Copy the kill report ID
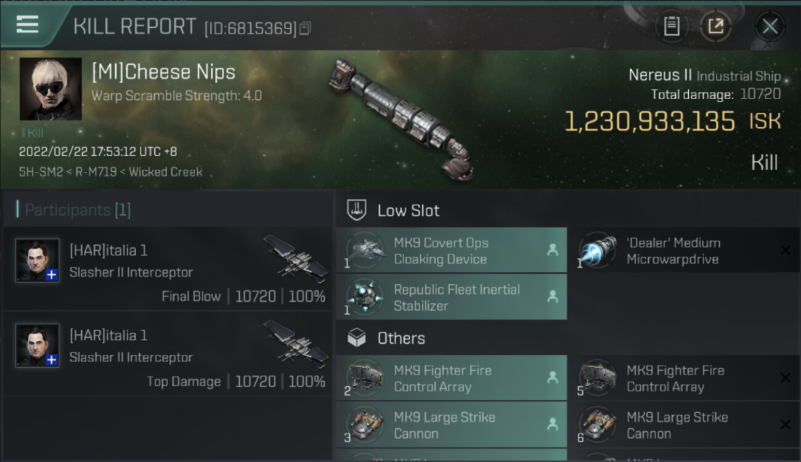Image resolution: width=801 pixels, height=462 pixels. [x=306, y=28]
